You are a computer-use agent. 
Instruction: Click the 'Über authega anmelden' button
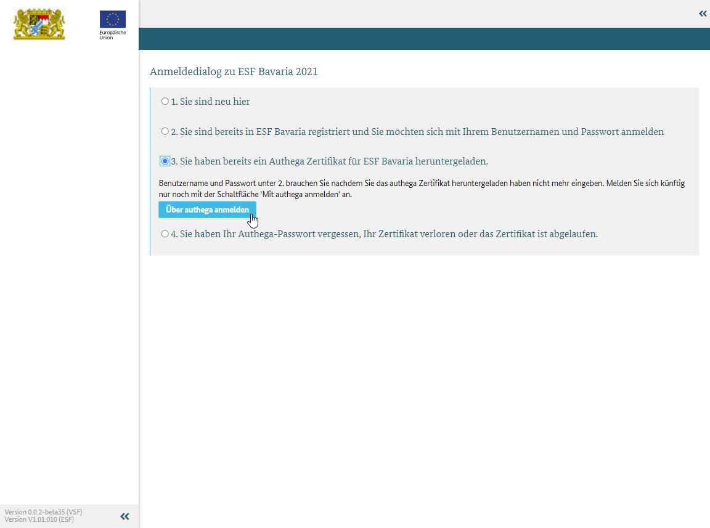coord(207,209)
